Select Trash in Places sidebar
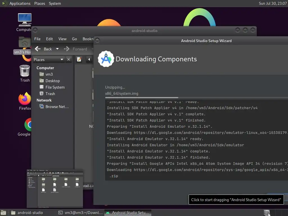This screenshot has height=216, width=288. coord(50,94)
